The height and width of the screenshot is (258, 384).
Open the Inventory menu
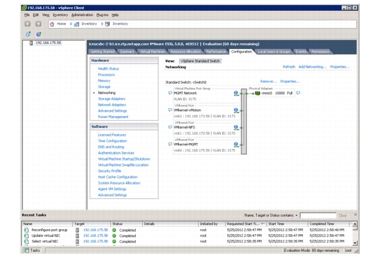[x=60, y=15]
